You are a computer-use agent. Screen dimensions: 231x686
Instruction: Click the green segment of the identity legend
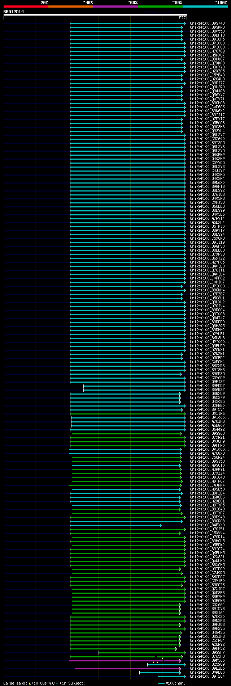(160, 7)
